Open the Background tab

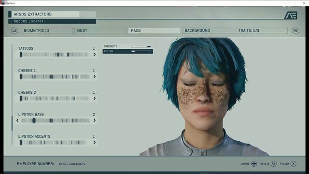208,30
